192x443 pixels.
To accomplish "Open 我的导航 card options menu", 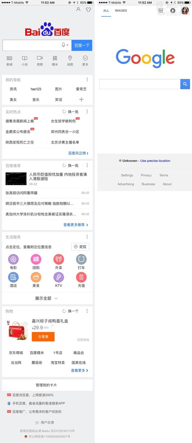I will (87, 80).
